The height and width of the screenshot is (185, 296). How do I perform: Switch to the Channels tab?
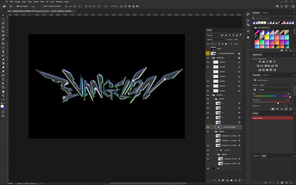[x=256, y=156]
